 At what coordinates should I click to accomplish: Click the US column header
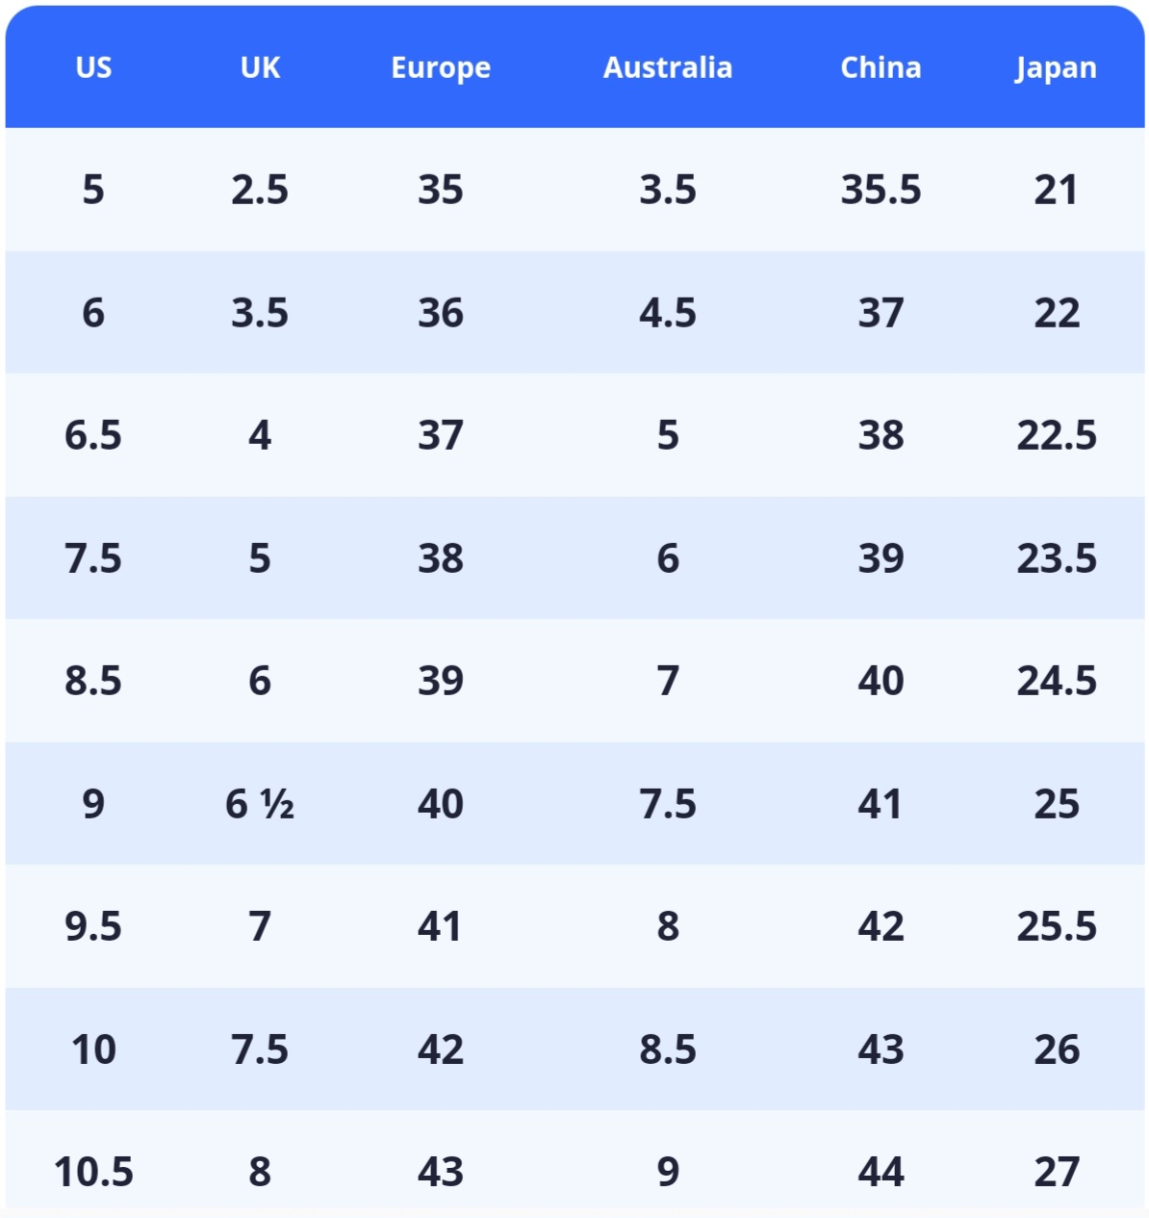point(93,67)
